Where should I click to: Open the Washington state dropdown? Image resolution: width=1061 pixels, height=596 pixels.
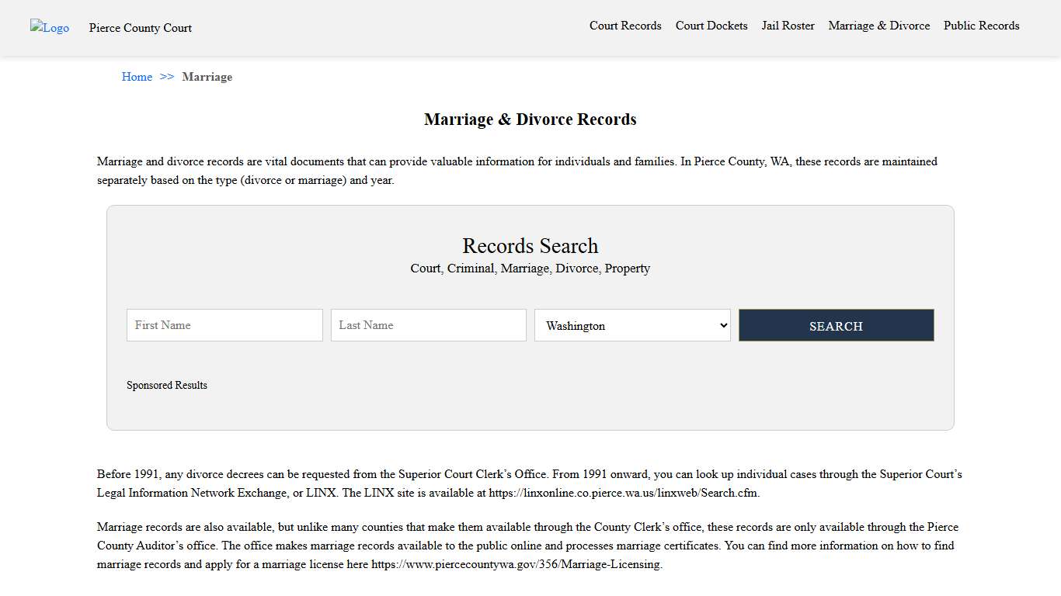tap(631, 325)
